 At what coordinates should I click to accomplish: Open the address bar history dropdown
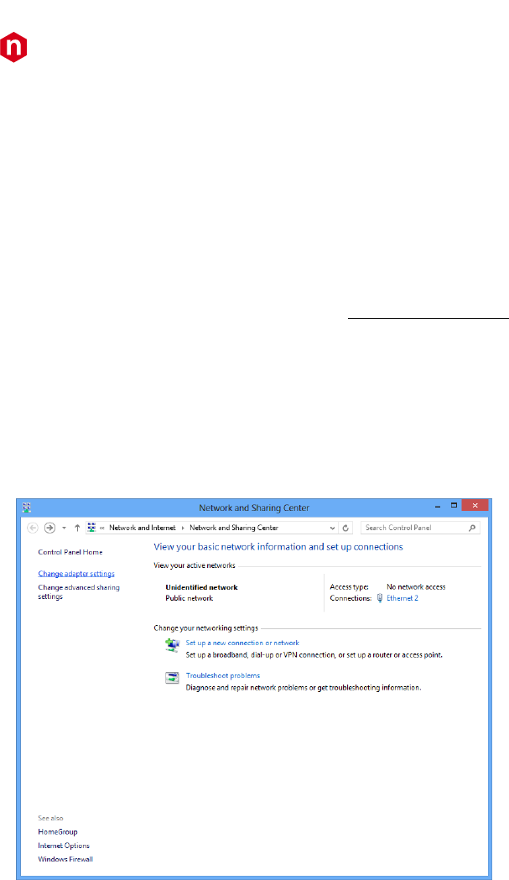pos(332,529)
